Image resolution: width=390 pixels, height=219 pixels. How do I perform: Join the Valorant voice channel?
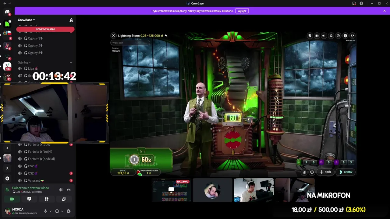click(x=45, y=181)
